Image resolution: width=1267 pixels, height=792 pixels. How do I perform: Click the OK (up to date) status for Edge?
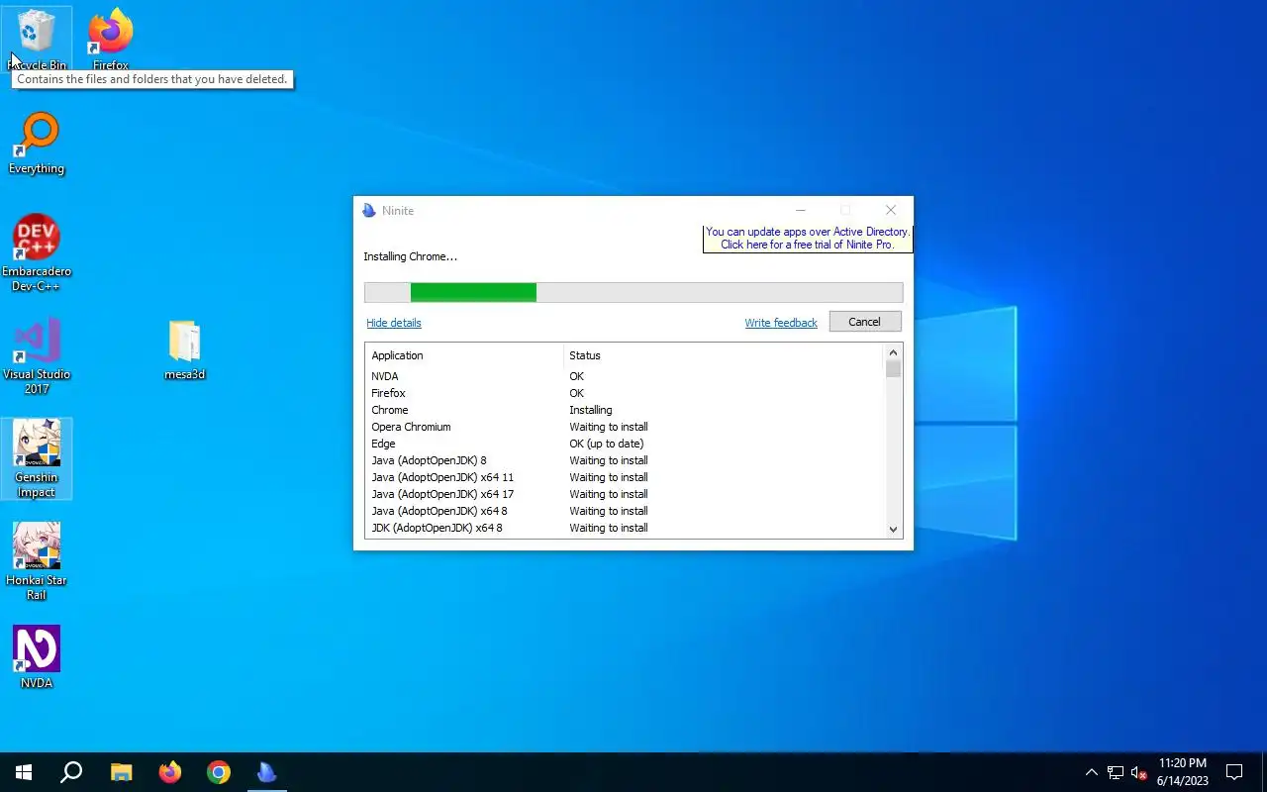click(606, 444)
